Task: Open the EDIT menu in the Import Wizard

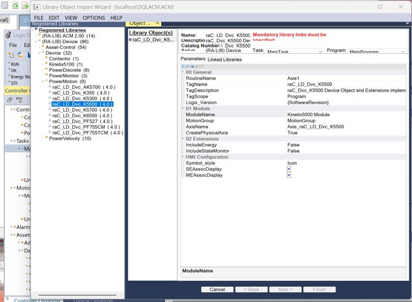Action: pos(54,18)
